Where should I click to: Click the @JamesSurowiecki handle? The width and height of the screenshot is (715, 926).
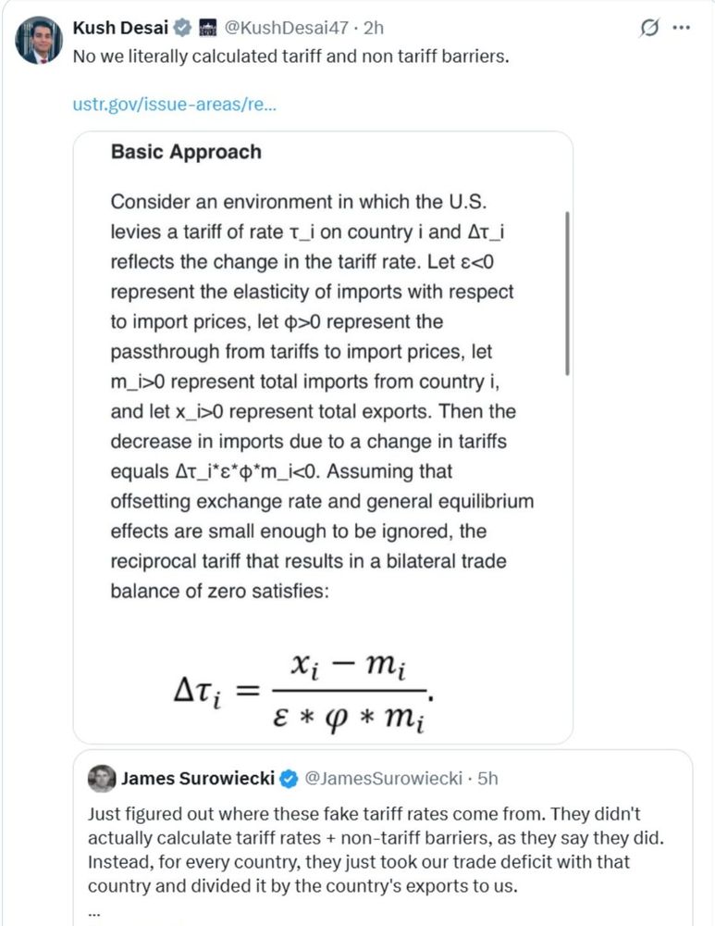tap(383, 779)
